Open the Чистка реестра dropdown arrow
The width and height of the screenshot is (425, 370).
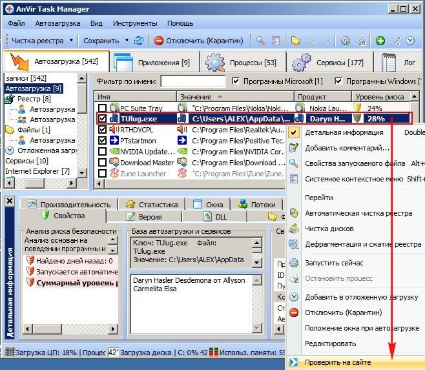[x=71, y=41]
